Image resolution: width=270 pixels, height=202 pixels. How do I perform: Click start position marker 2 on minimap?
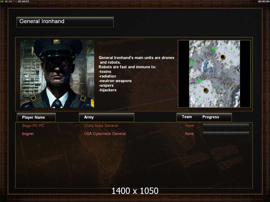click(x=206, y=90)
